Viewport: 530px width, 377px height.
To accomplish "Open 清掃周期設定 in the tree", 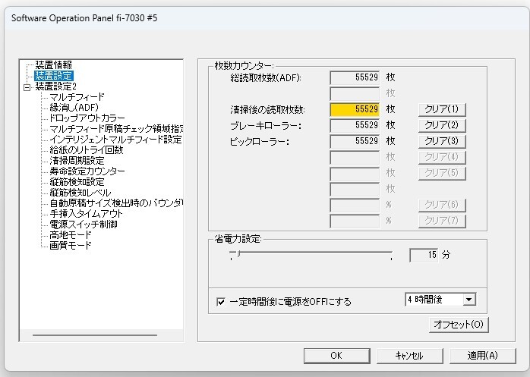I will coord(77,161).
